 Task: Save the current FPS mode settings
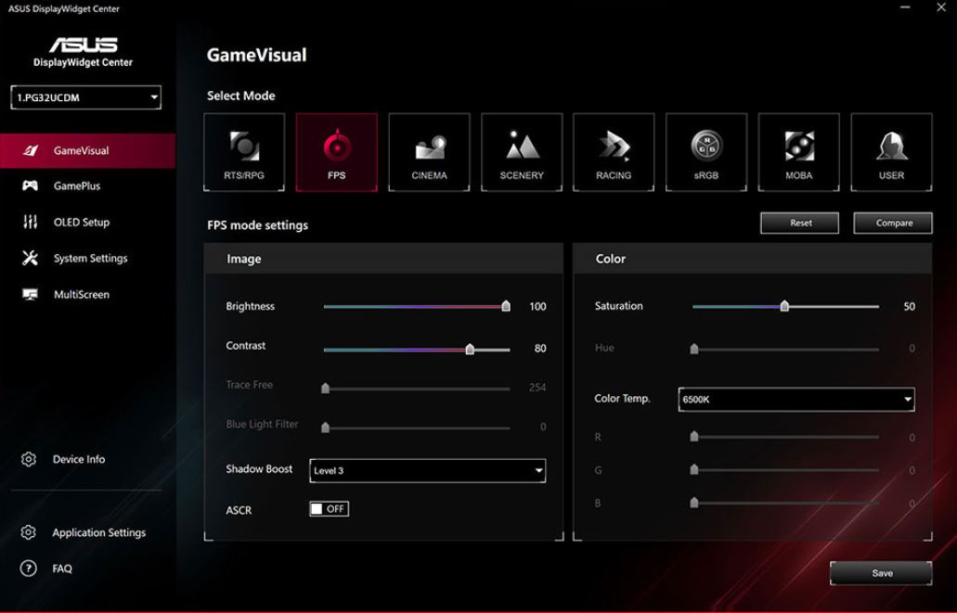coord(881,573)
